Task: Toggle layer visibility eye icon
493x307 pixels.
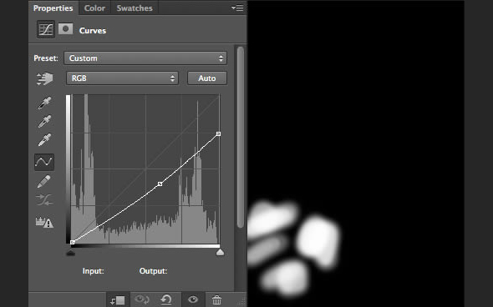Action: point(193,299)
